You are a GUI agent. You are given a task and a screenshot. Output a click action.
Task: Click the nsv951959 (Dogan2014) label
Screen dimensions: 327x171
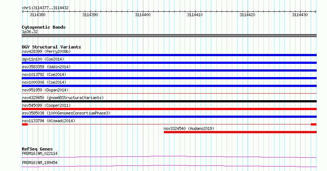tap(45, 90)
